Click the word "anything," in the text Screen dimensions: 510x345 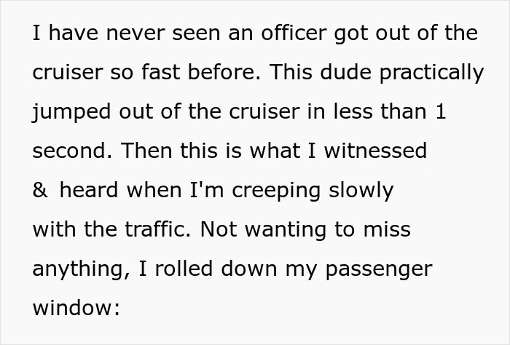pyautogui.click(x=82, y=270)
